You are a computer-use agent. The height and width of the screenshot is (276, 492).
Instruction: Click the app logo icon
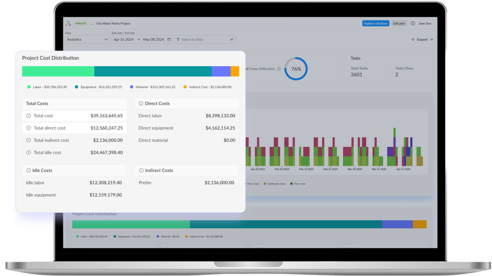pos(68,24)
